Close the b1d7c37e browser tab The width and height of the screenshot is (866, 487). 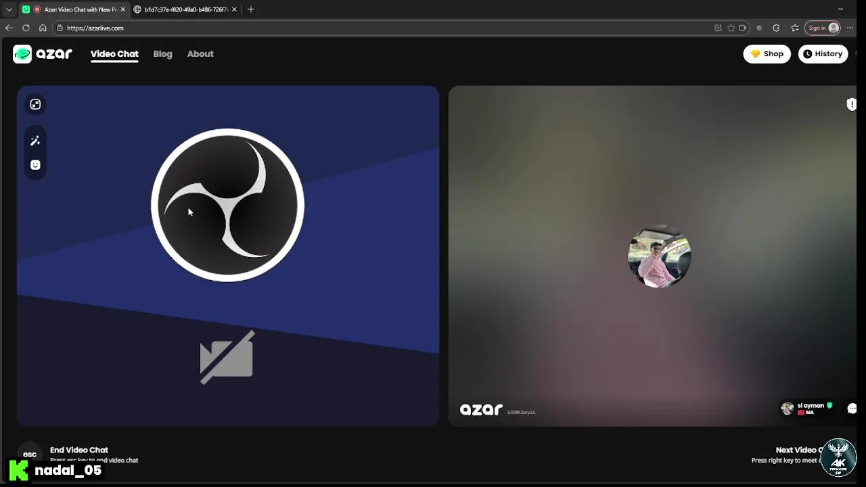pyautogui.click(x=234, y=9)
